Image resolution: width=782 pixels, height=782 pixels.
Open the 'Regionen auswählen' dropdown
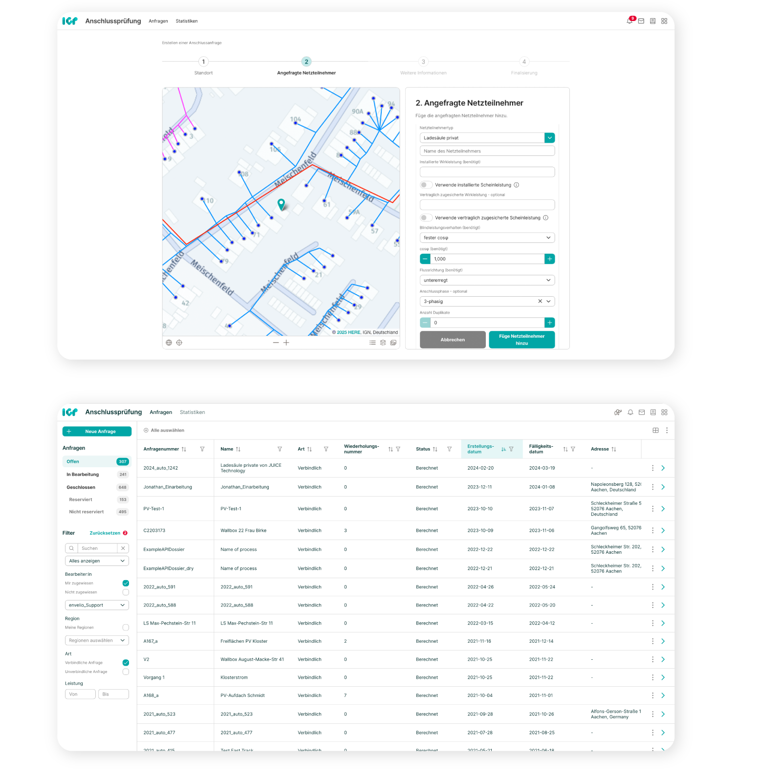pyautogui.click(x=97, y=640)
